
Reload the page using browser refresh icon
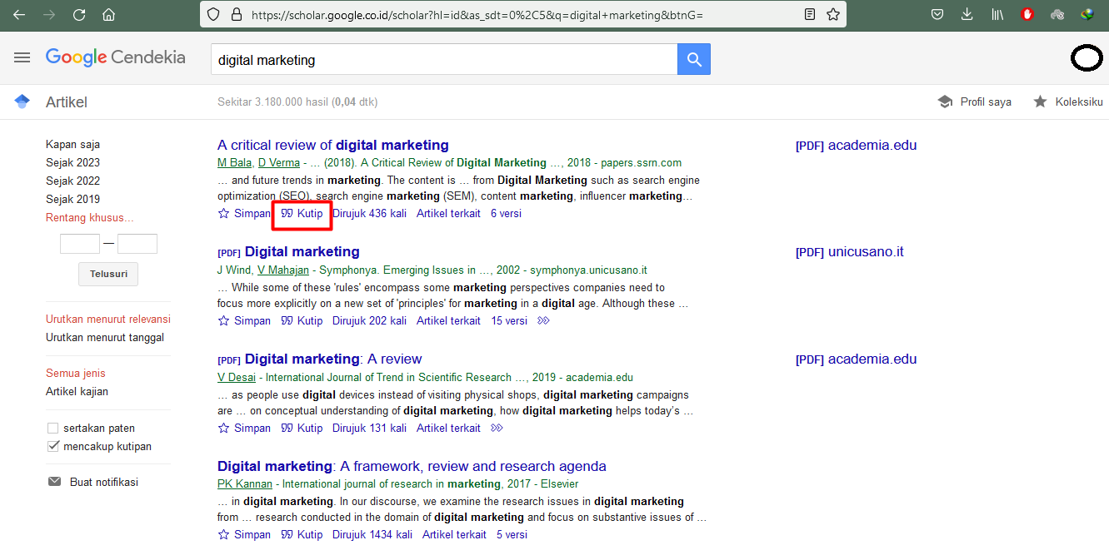coord(79,14)
